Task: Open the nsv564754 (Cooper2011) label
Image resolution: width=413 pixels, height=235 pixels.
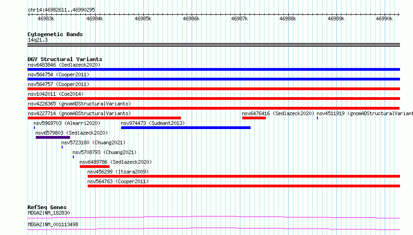Action: (x=58, y=74)
